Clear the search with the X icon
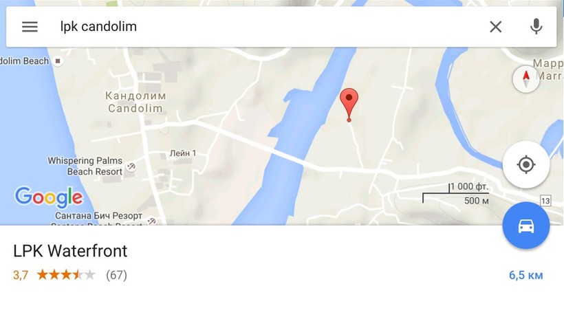This screenshot has height=317, width=564. pyautogui.click(x=496, y=27)
